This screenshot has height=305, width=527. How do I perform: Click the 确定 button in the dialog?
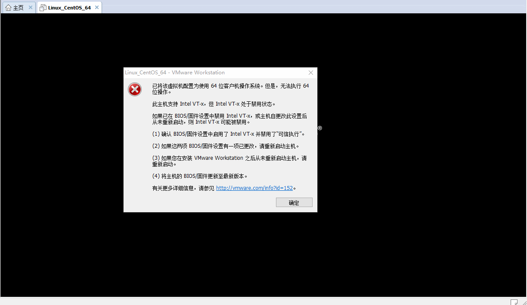(294, 202)
